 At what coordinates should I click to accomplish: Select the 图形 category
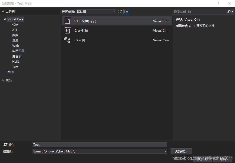pos(11,72)
